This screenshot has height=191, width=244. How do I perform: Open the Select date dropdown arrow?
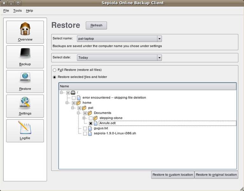coord(159,58)
